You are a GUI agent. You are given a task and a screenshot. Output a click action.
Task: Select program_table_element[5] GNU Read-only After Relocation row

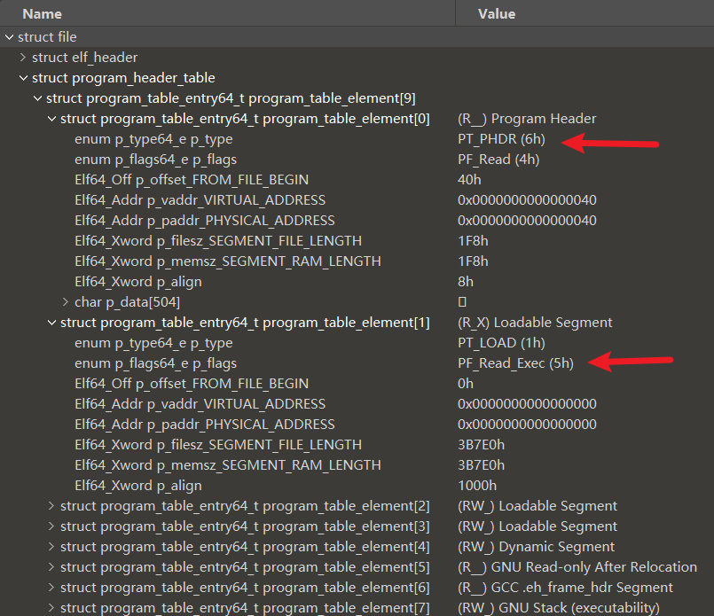[245, 567]
